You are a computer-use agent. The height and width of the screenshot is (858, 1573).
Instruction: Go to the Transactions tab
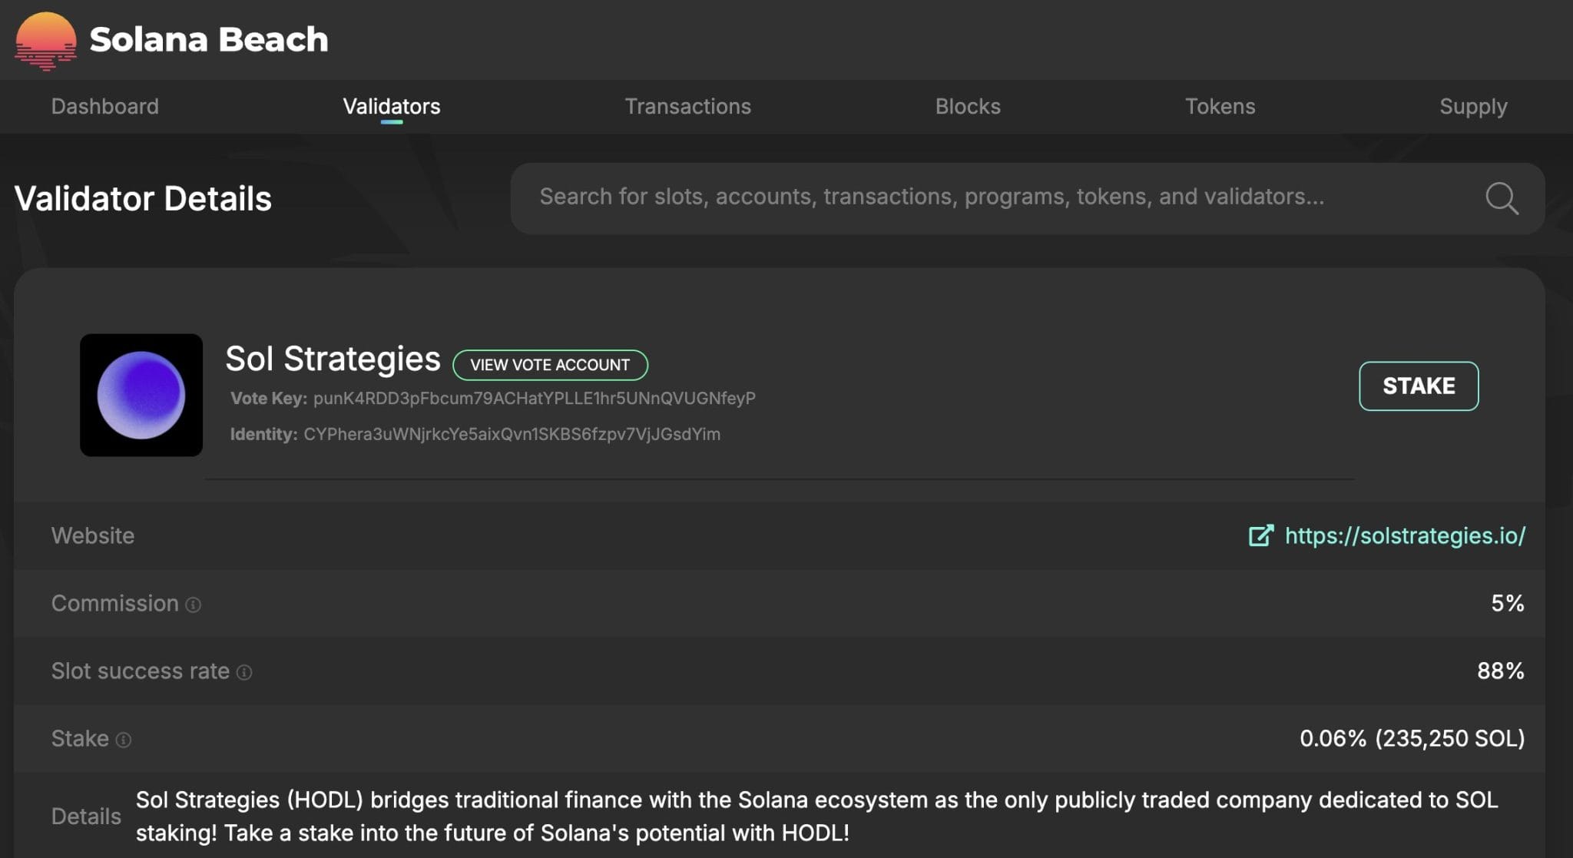687,106
